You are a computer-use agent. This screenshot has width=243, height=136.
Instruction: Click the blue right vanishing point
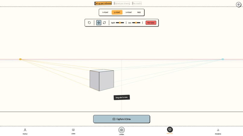tap(223, 59)
